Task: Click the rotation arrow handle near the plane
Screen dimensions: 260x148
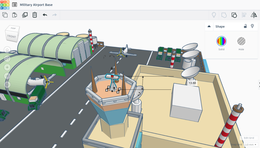Action: tap(112, 56)
